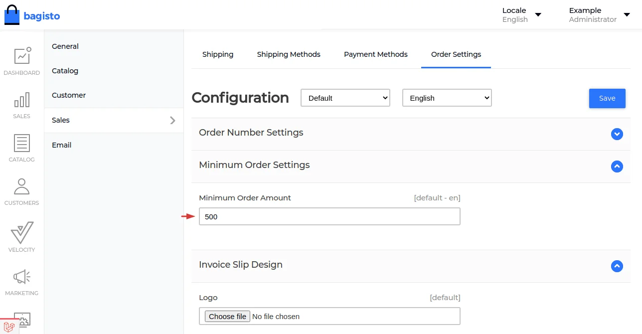Open the English locale select box

447,98
